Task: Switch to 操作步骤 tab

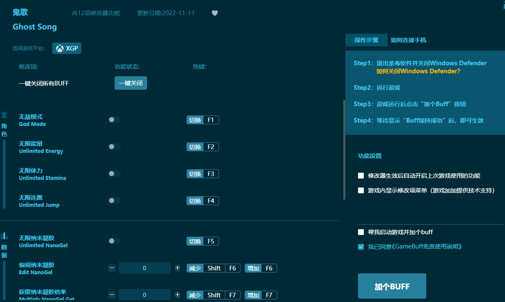Action: click(x=366, y=40)
